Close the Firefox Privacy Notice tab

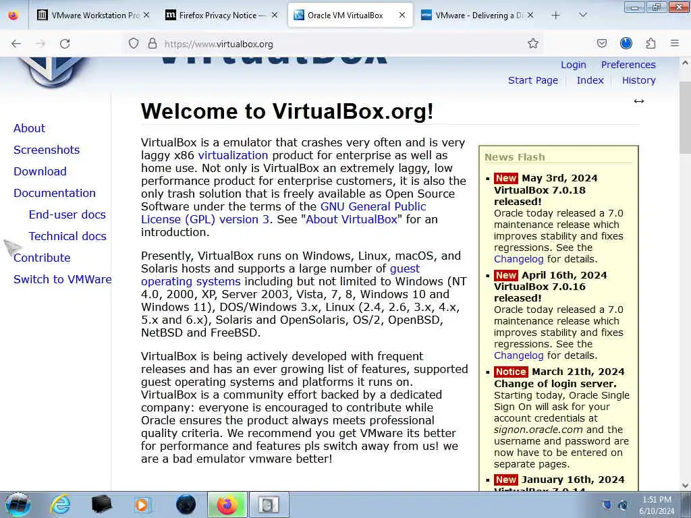coord(274,15)
